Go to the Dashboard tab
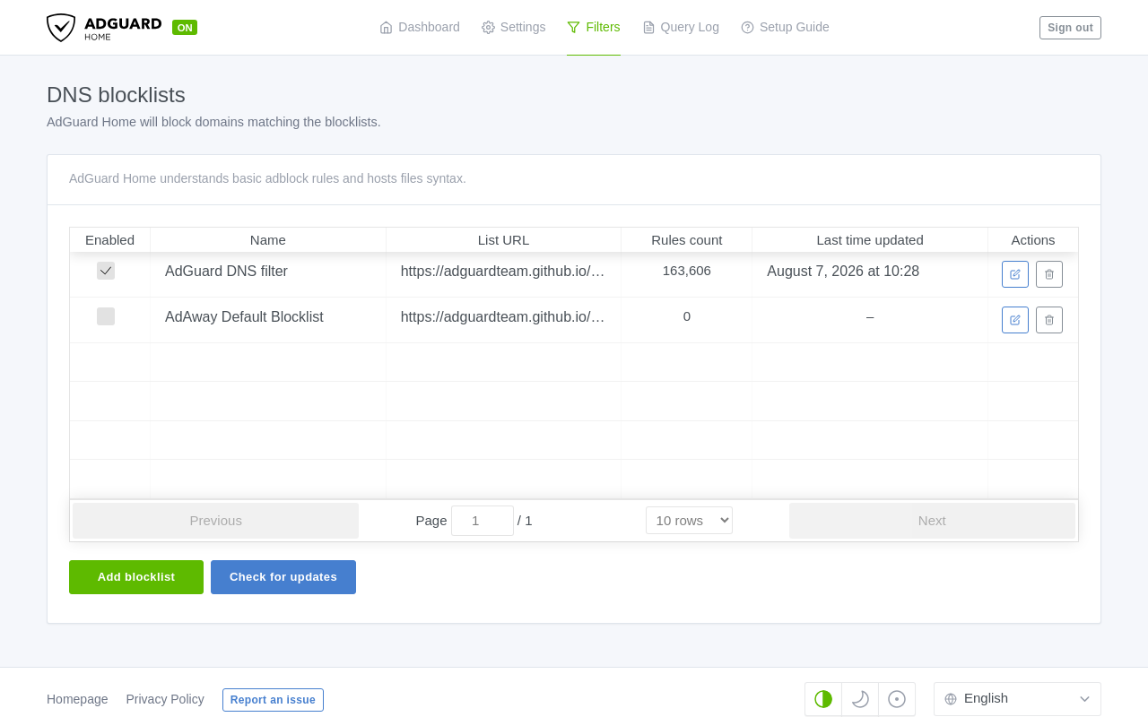Image resolution: width=1148 pixels, height=717 pixels. [x=420, y=27]
